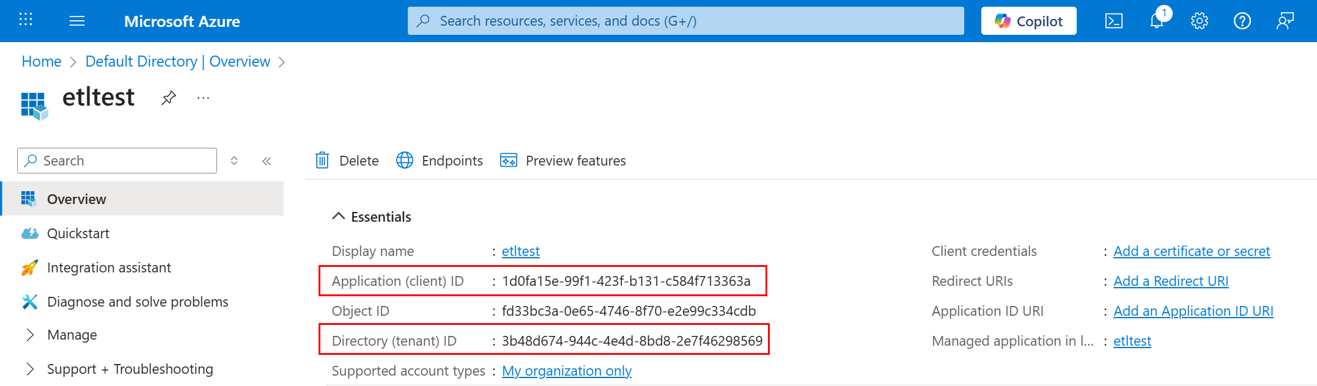Select the Directory (tenant) ID value
Screen dimensions: 1317x386
(x=632, y=341)
